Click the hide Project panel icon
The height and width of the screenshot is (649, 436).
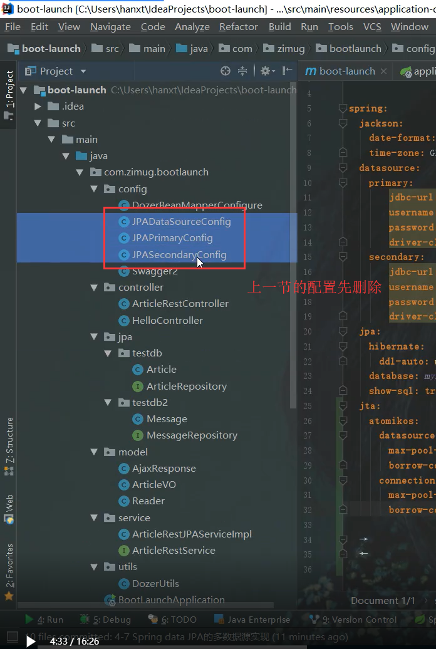(x=288, y=71)
